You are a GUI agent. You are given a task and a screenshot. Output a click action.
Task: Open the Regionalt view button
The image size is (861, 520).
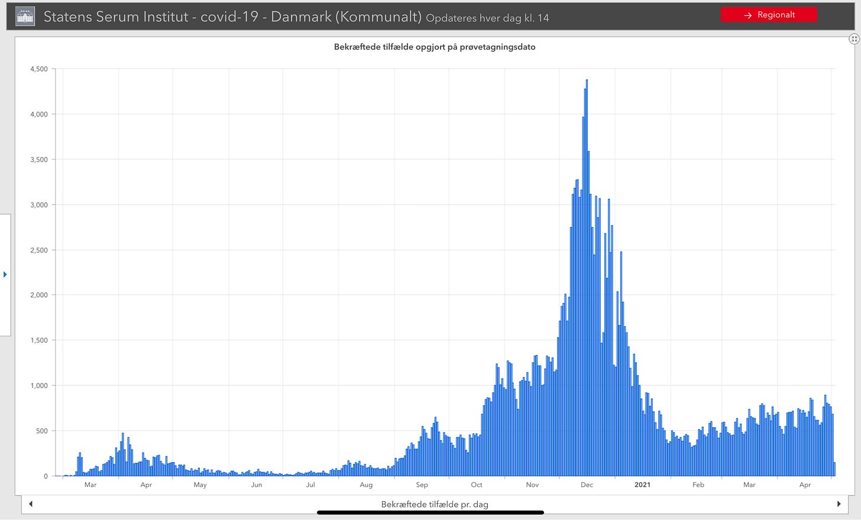pos(769,15)
